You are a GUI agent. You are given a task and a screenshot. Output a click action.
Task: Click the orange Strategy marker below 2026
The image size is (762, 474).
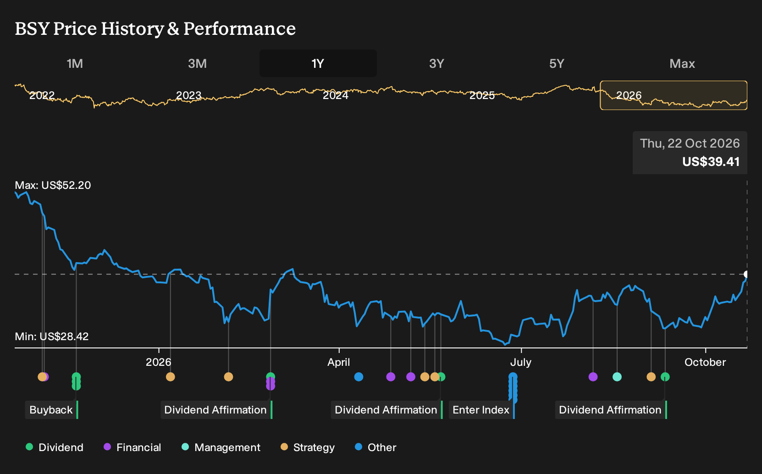[x=170, y=377]
